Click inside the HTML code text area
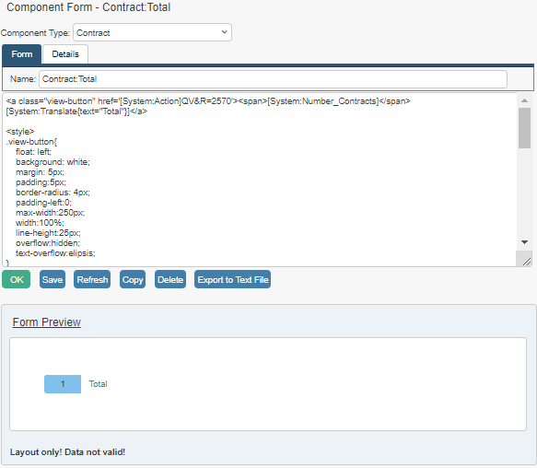 click(261, 180)
